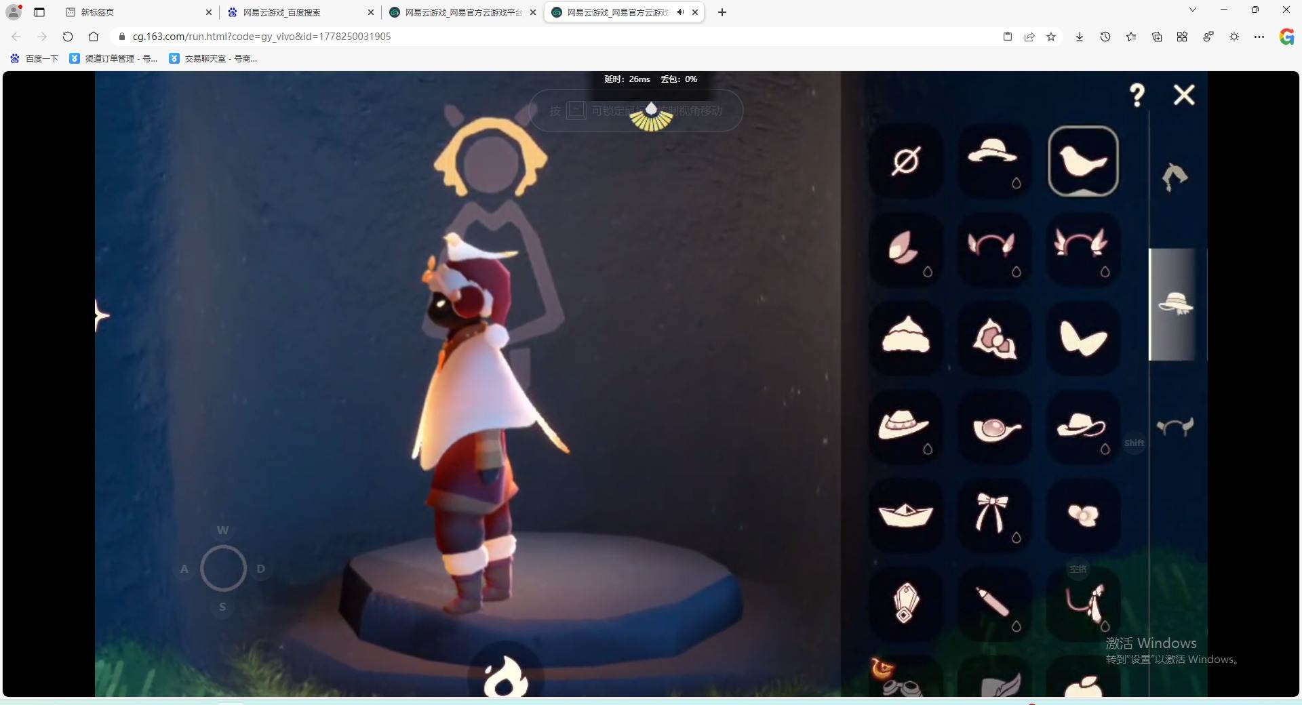Image resolution: width=1302 pixels, height=705 pixels.
Task: Choose the small flower cluster accessory
Action: pyautogui.click(x=1083, y=515)
